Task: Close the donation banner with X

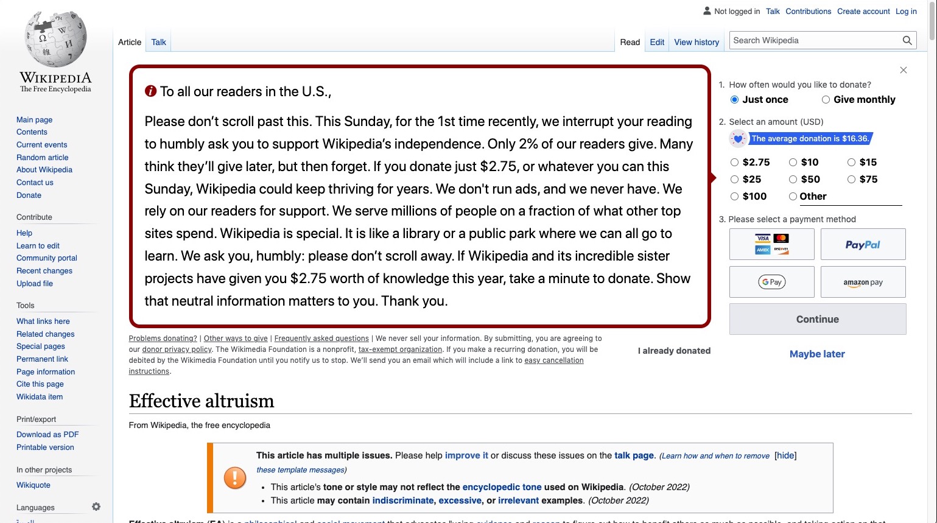Action: coord(904,70)
